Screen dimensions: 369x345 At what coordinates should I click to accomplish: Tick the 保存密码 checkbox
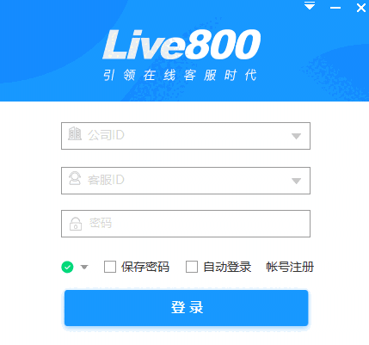pos(110,267)
